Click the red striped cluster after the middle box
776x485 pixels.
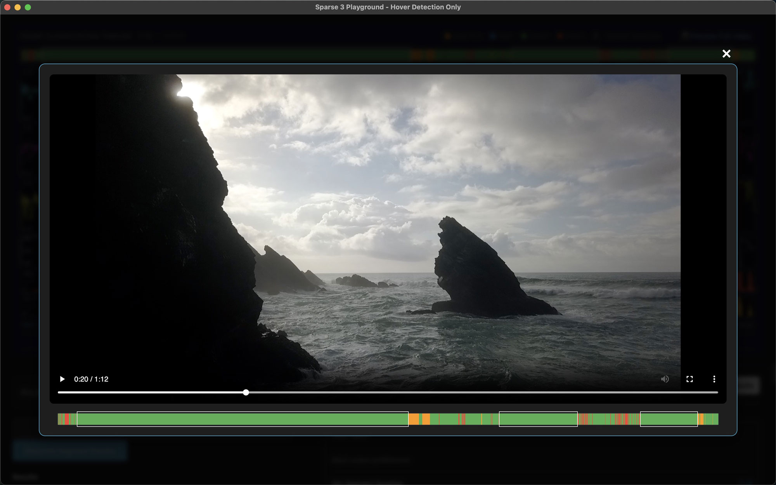coord(583,419)
